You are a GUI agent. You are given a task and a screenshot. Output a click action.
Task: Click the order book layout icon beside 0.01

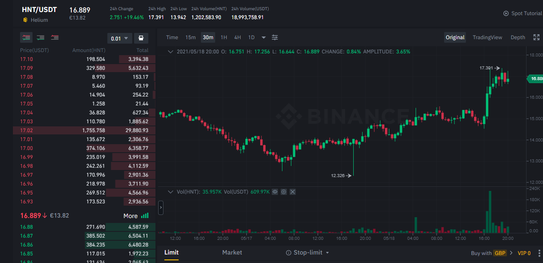[x=141, y=38]
